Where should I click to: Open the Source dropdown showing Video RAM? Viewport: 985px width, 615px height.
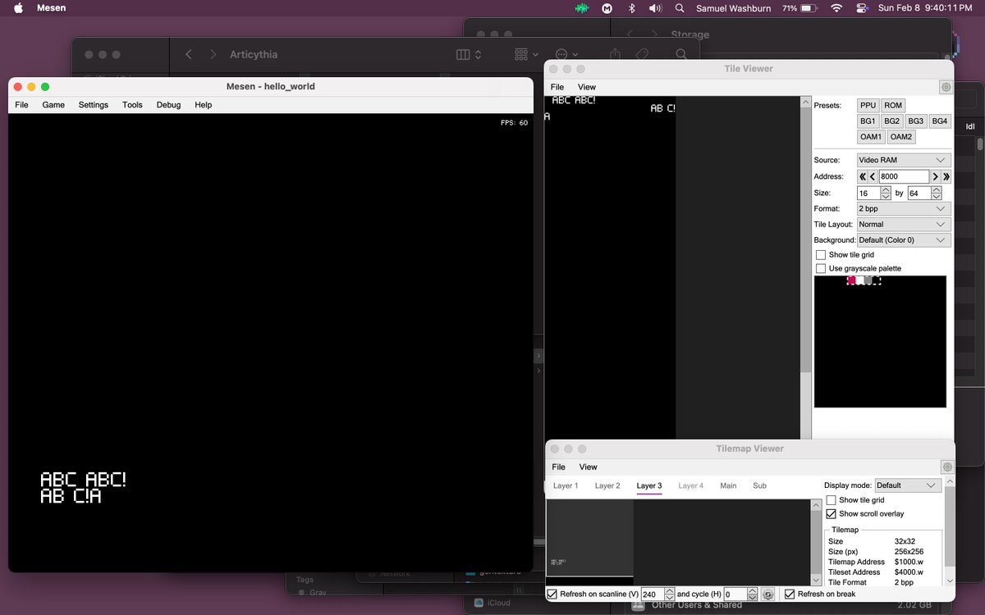(904, 161)
